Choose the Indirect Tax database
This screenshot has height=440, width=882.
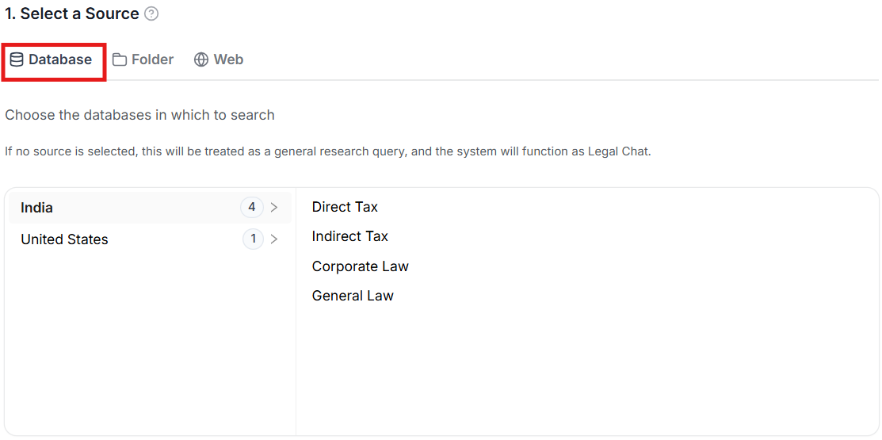coord(349,236)
